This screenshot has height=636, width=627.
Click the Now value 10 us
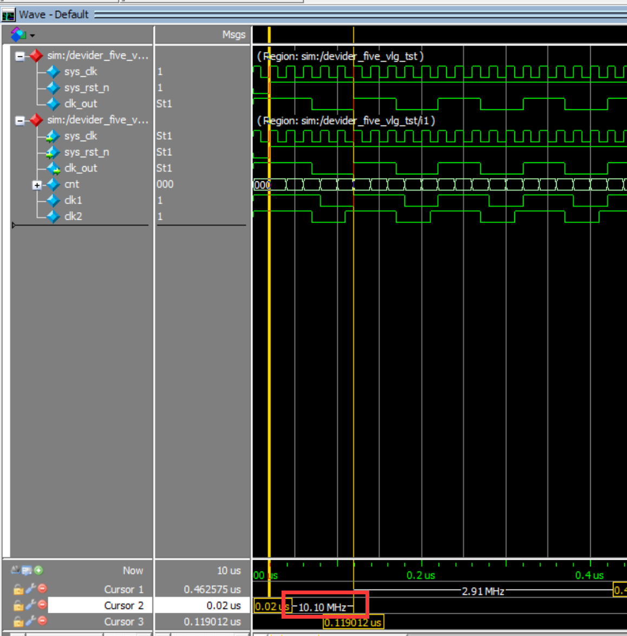(229, 571)
